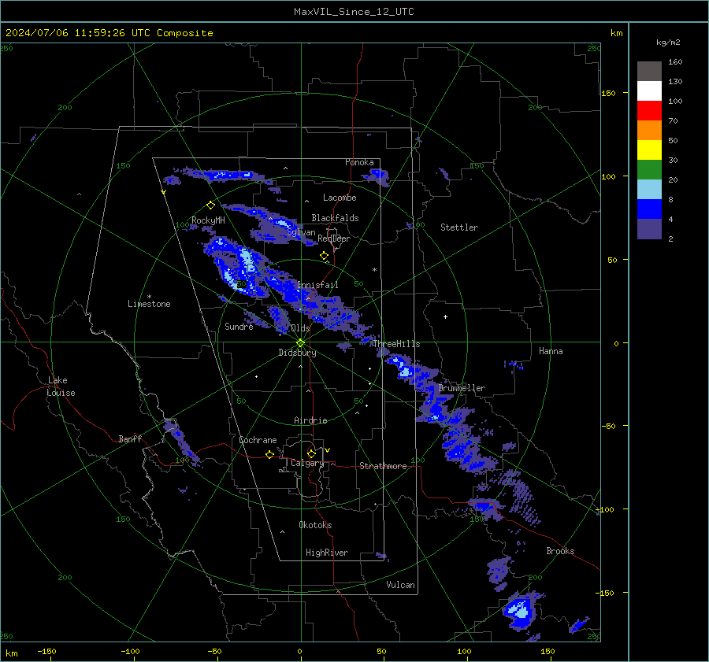Select the yellow diamond at the Didsbury radar center
The width and height of the screenshot is (709, 662).
[300, 343]
